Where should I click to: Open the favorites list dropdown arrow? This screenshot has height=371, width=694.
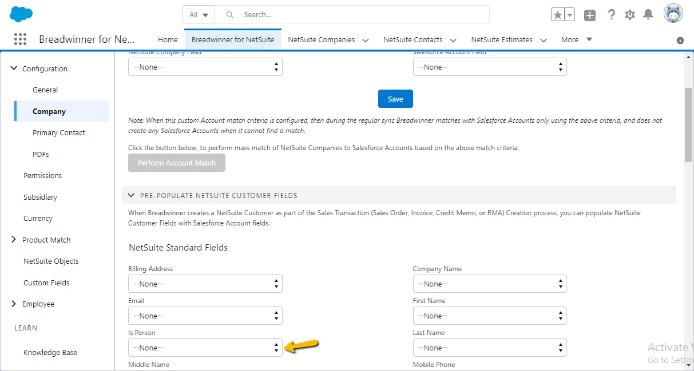coord(570,15)
